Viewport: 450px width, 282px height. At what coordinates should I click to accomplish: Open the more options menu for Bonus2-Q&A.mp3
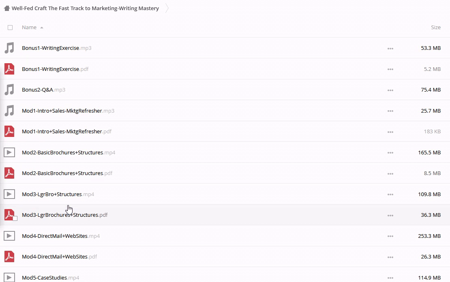pyautogui.click(x=390, y=90)
